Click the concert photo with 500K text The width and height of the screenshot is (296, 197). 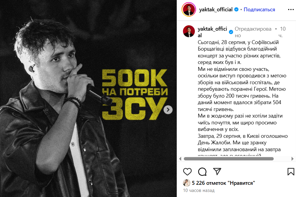88,98
